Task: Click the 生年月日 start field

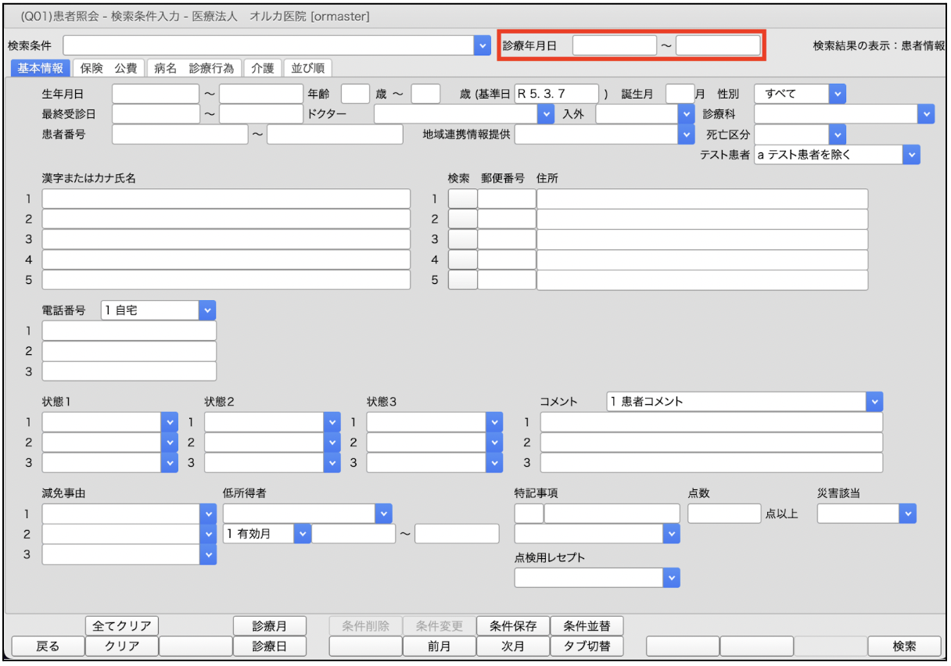Action: (x=156, y=94)
